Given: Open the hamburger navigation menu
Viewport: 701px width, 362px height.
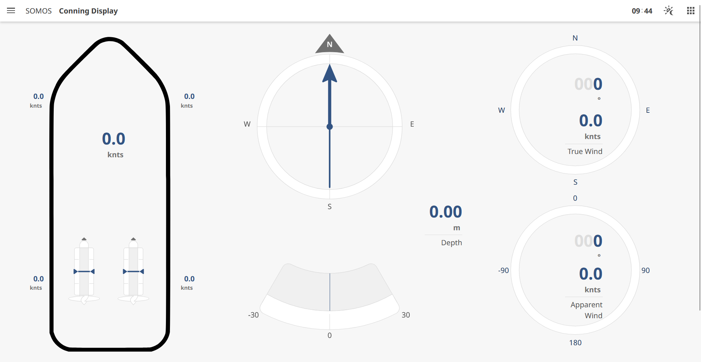Looking at the screenshot, I should [11, 11].
